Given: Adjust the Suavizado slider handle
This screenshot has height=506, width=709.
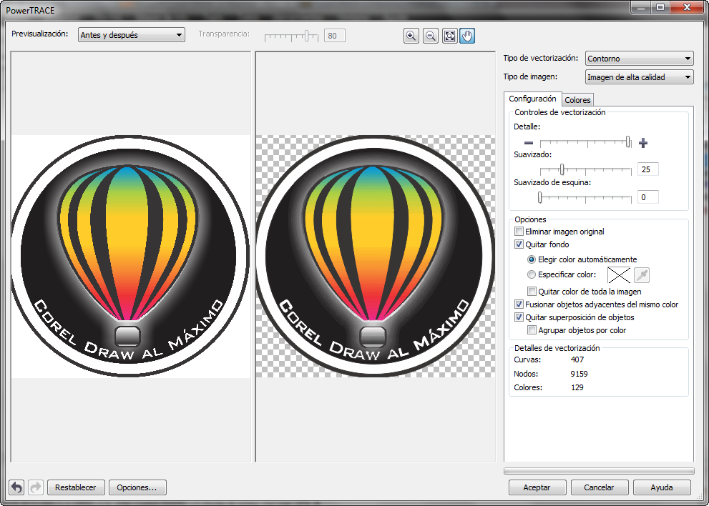Looking at the screenshot, I should tap(562, 169).
